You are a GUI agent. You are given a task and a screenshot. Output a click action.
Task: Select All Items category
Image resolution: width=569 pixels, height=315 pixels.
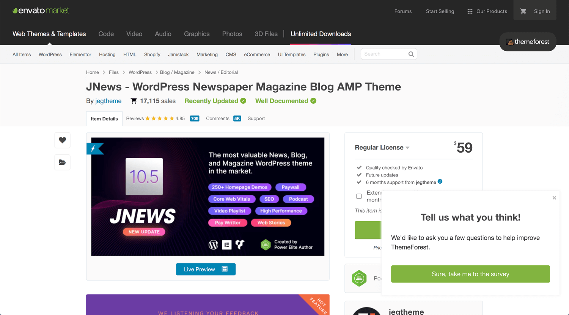pyautogui.click(x=22, y=55)
